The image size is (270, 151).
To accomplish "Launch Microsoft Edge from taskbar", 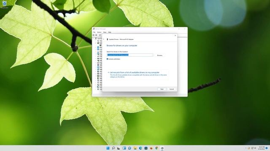I will (140, 148).
